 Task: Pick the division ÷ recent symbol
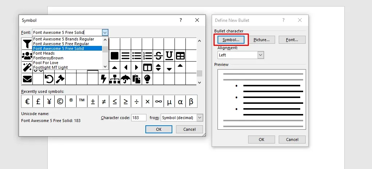(136, 102)
